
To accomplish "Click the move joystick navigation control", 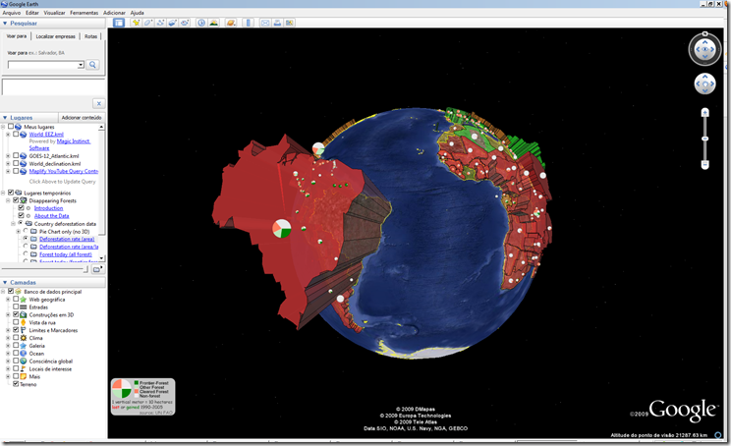I will (x=704, y=84).
